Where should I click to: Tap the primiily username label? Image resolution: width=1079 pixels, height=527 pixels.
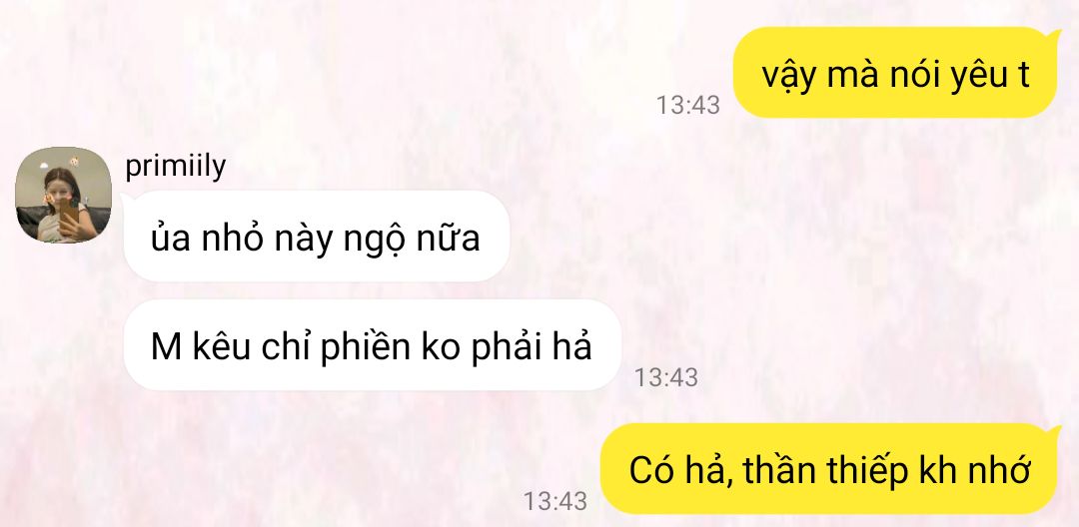pyautogui.click(x=176, y=166)
